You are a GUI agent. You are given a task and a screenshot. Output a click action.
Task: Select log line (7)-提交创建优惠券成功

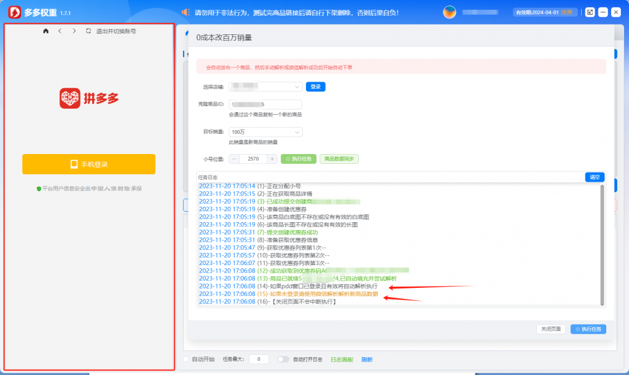(x=259, y=233)
